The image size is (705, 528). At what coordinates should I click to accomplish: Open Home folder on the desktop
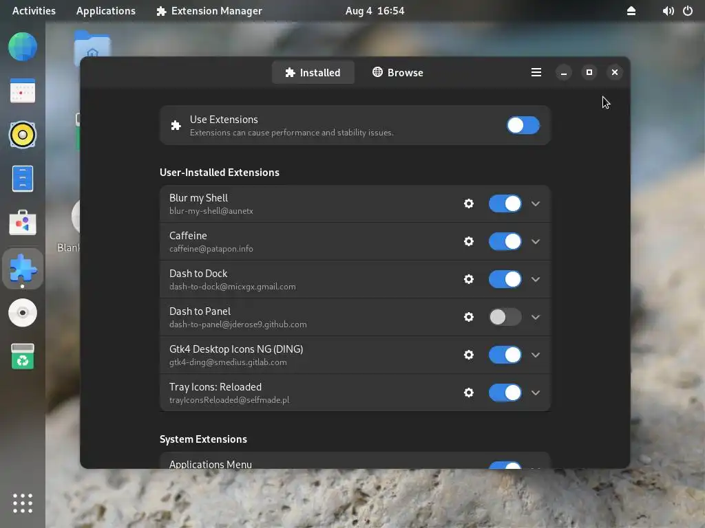click(92, 45)
